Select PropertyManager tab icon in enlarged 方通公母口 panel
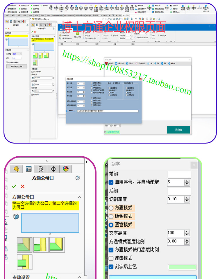The image size is (218, 279). tap(28, 169)
